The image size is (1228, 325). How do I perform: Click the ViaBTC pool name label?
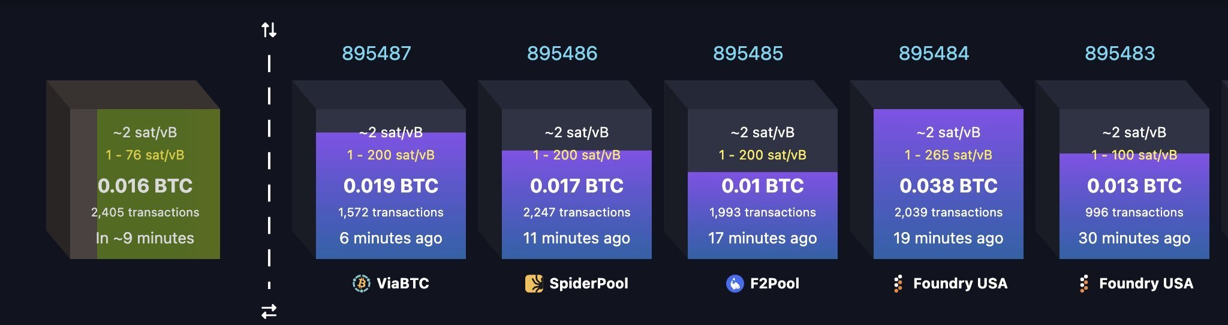tap(403, 283)
